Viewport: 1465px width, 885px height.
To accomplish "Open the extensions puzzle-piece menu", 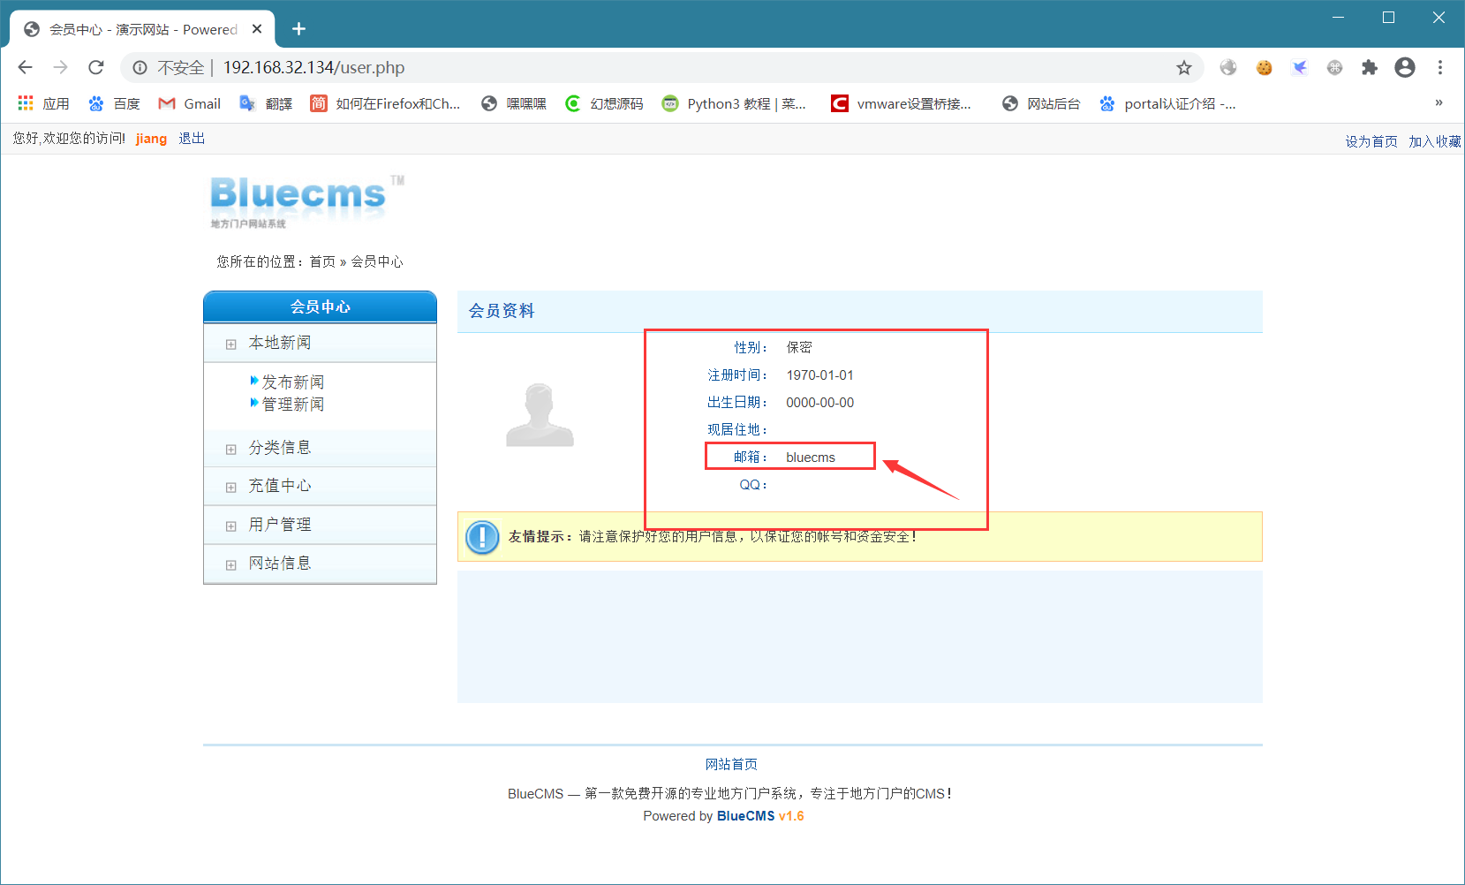I will pos(1370,67).
